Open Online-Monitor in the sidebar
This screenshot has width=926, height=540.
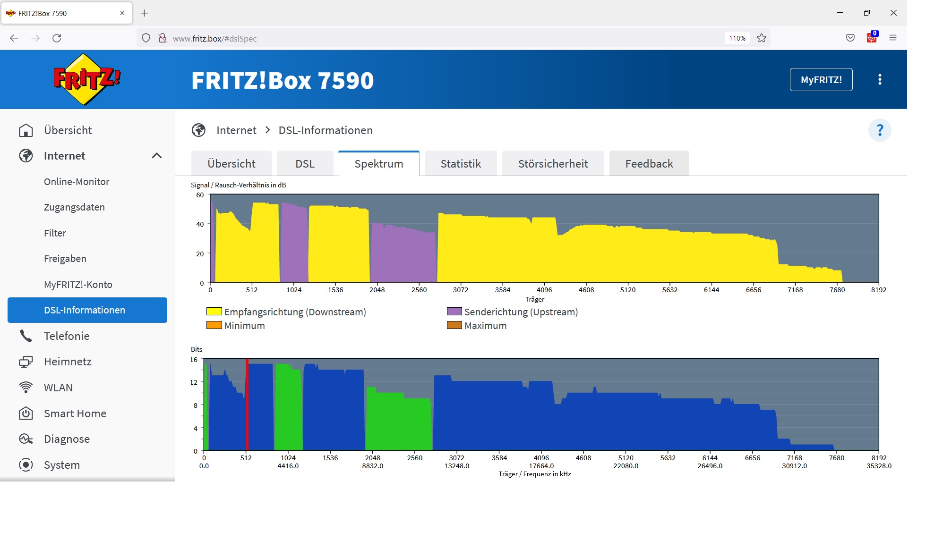point(77,182)
